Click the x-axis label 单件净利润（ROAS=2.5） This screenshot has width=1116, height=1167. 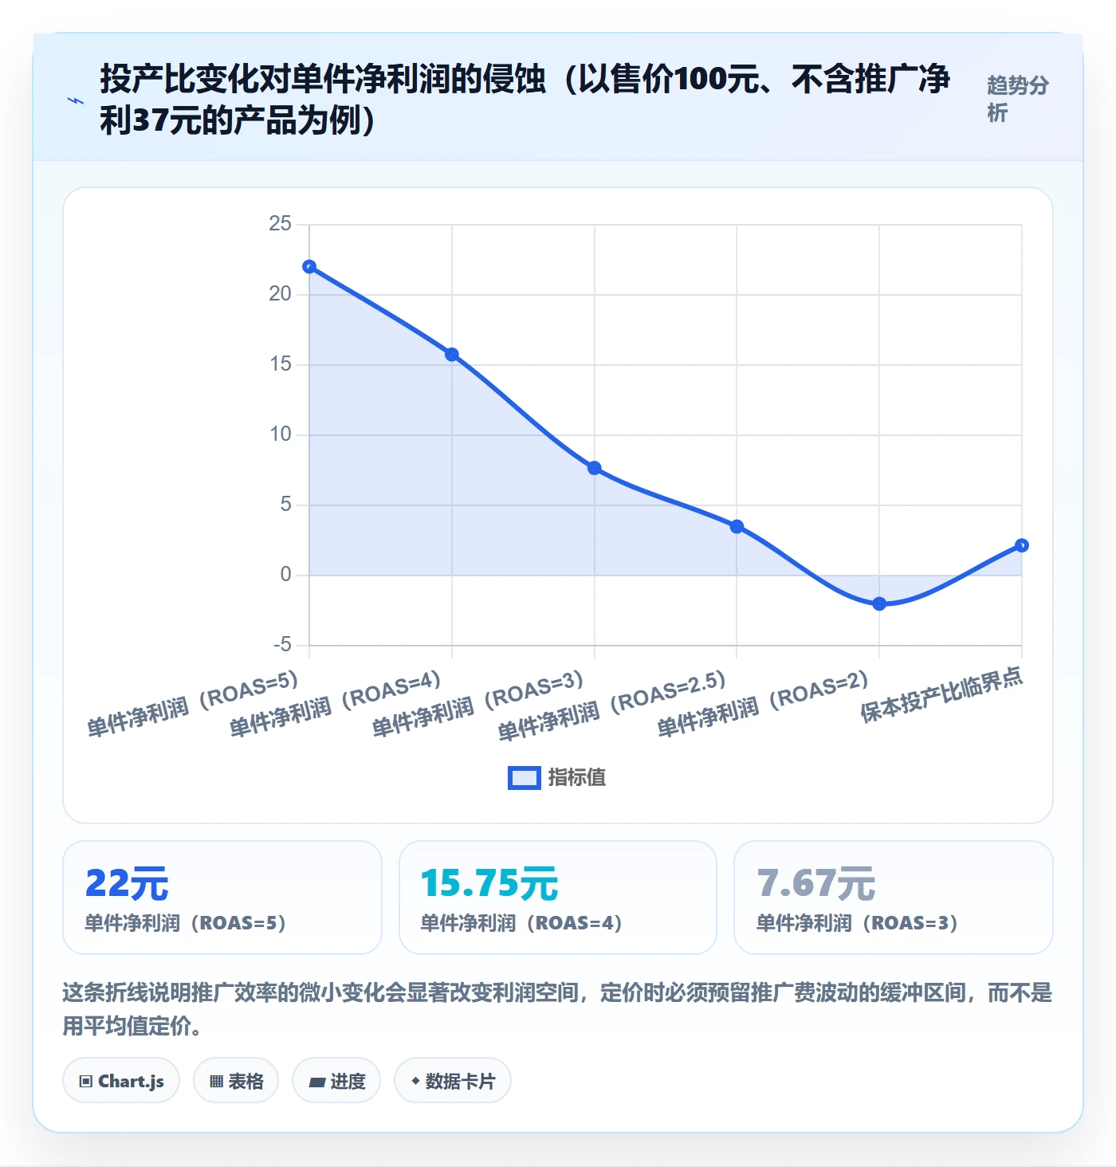[612, 705]
